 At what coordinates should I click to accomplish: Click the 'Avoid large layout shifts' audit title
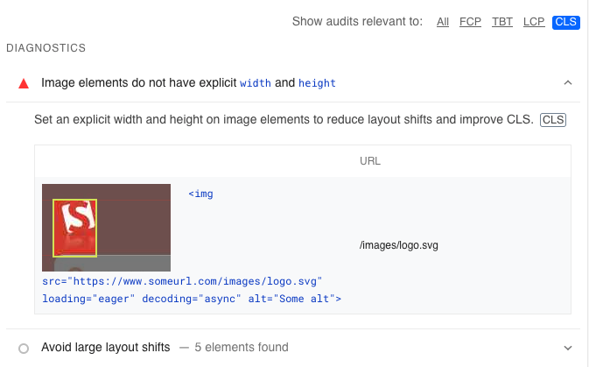(x=105, y=348)
